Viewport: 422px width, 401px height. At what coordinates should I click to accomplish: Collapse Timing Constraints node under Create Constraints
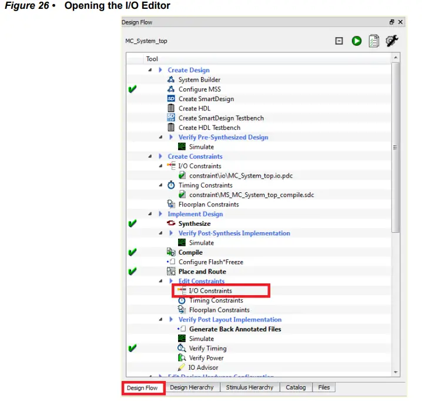(x=160, y=185)
